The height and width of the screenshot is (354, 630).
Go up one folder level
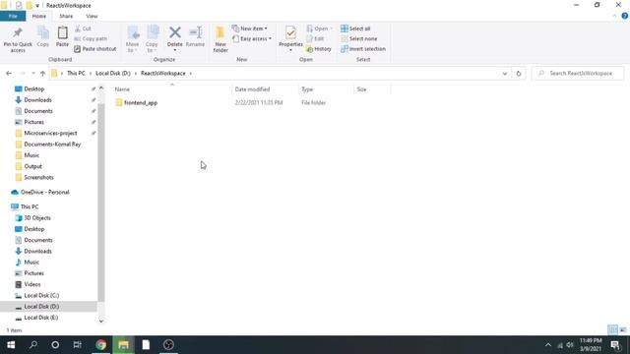[x=42, y=73]
